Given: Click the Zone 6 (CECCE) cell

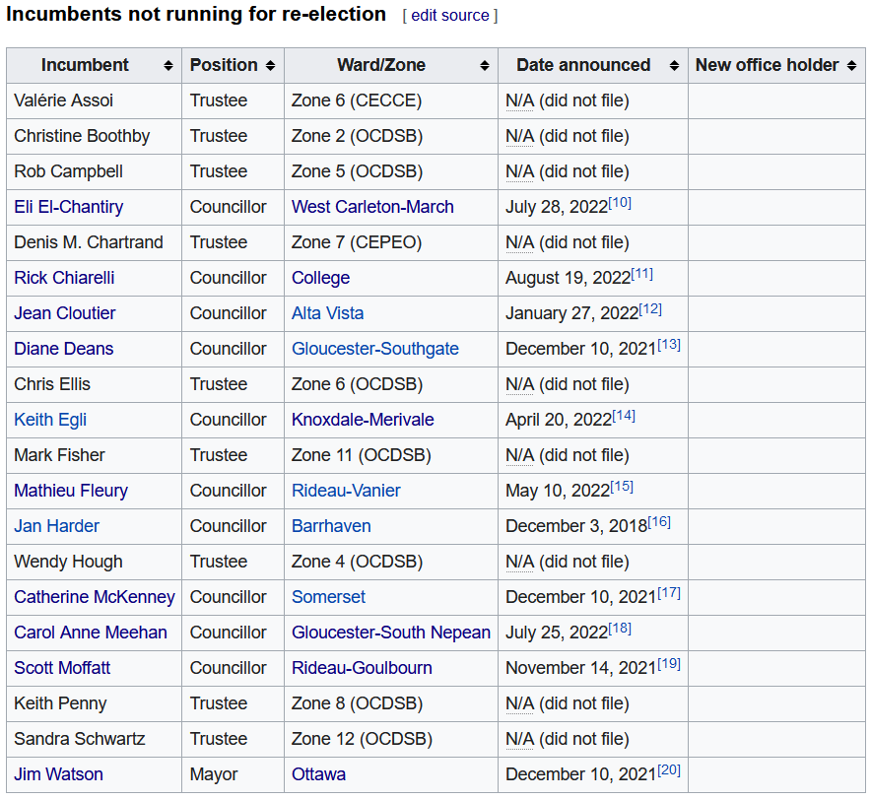Looking at the screenshot, I should (x=391, y=101).
